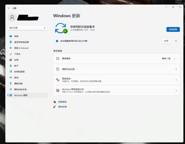The image size is (185, 144).
Task: Select 网络 & Internet in the sidebar
Action: pos(28,48)
